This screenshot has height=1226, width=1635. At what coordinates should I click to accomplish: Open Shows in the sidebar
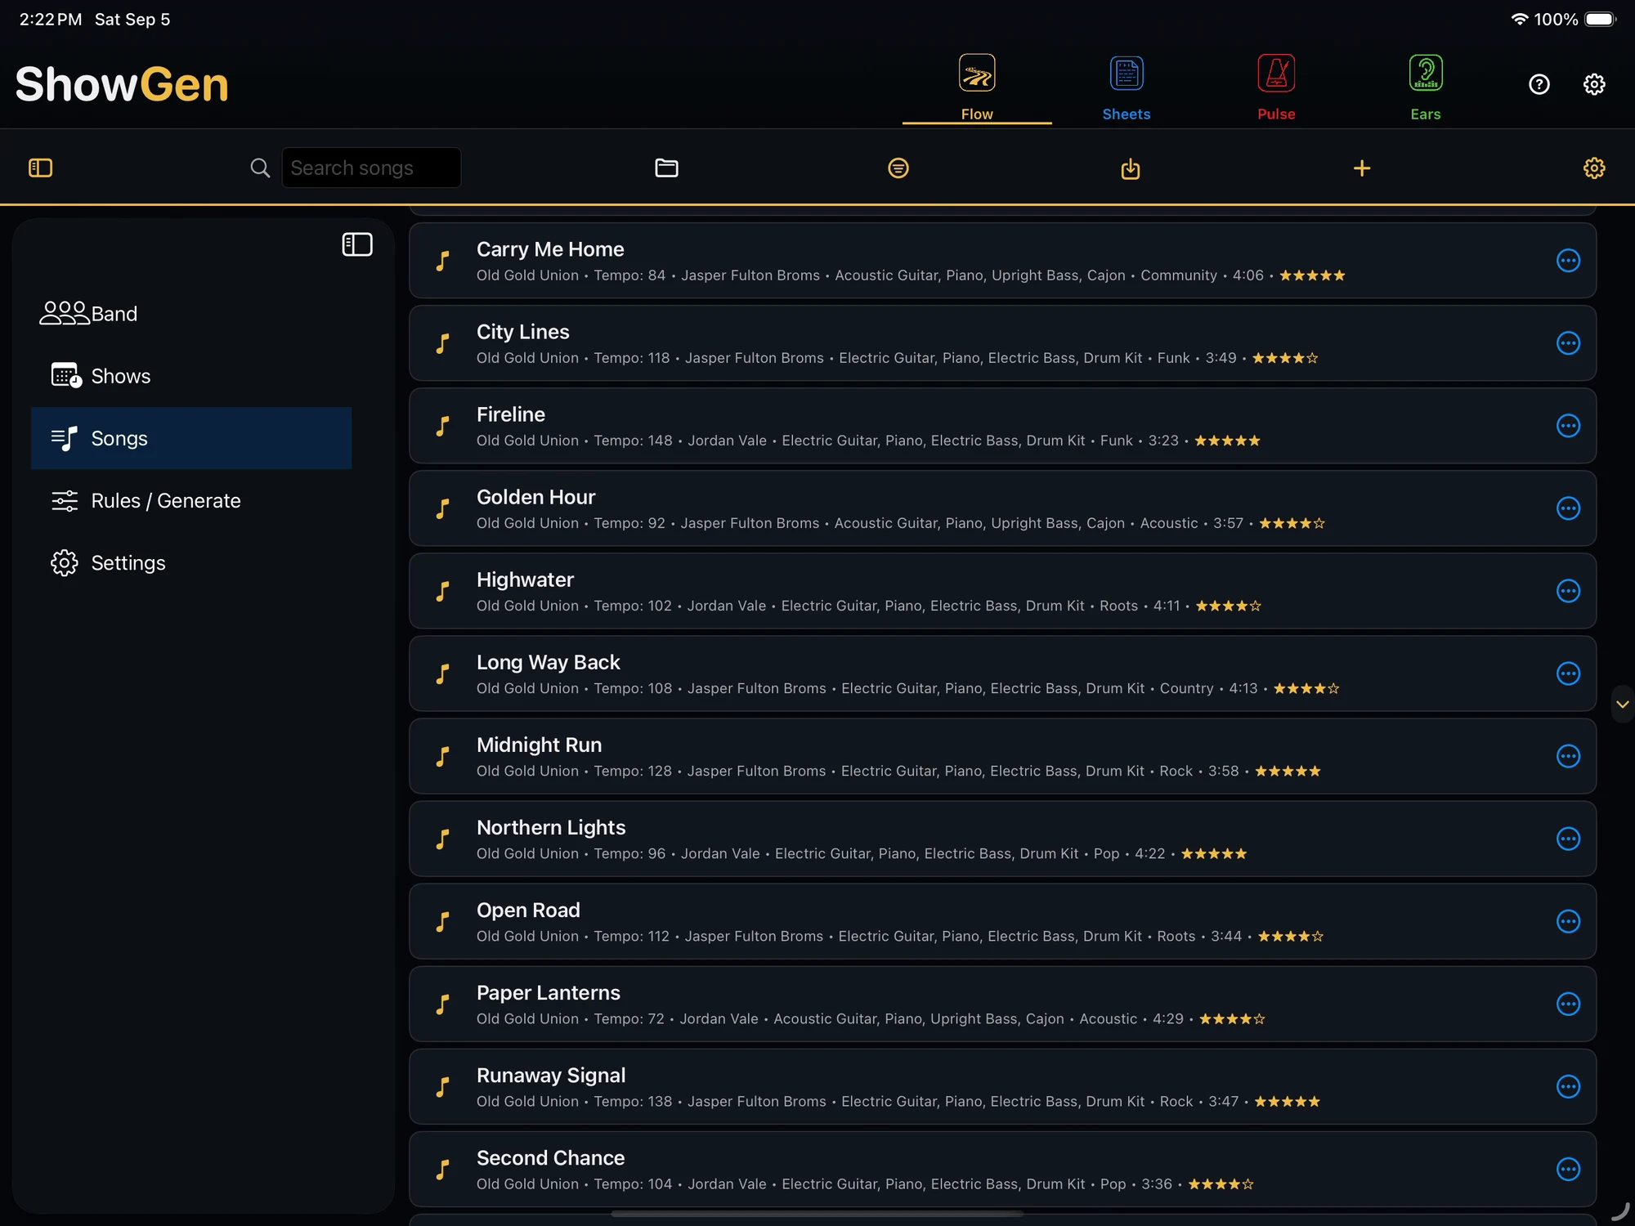click(191, 376)
